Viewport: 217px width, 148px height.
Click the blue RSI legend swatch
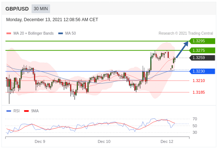point(9,111)
